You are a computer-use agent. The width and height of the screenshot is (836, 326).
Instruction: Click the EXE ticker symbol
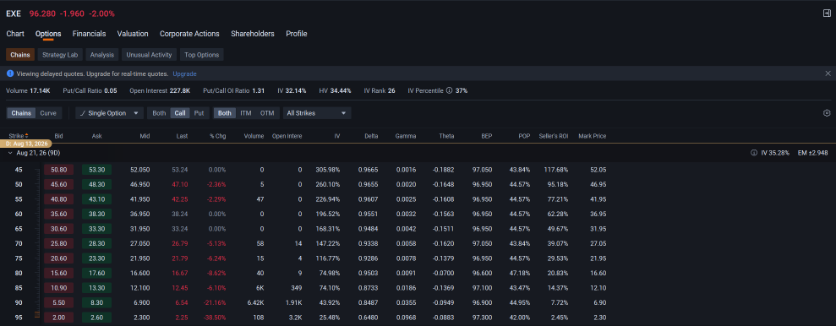click(14, 14)
